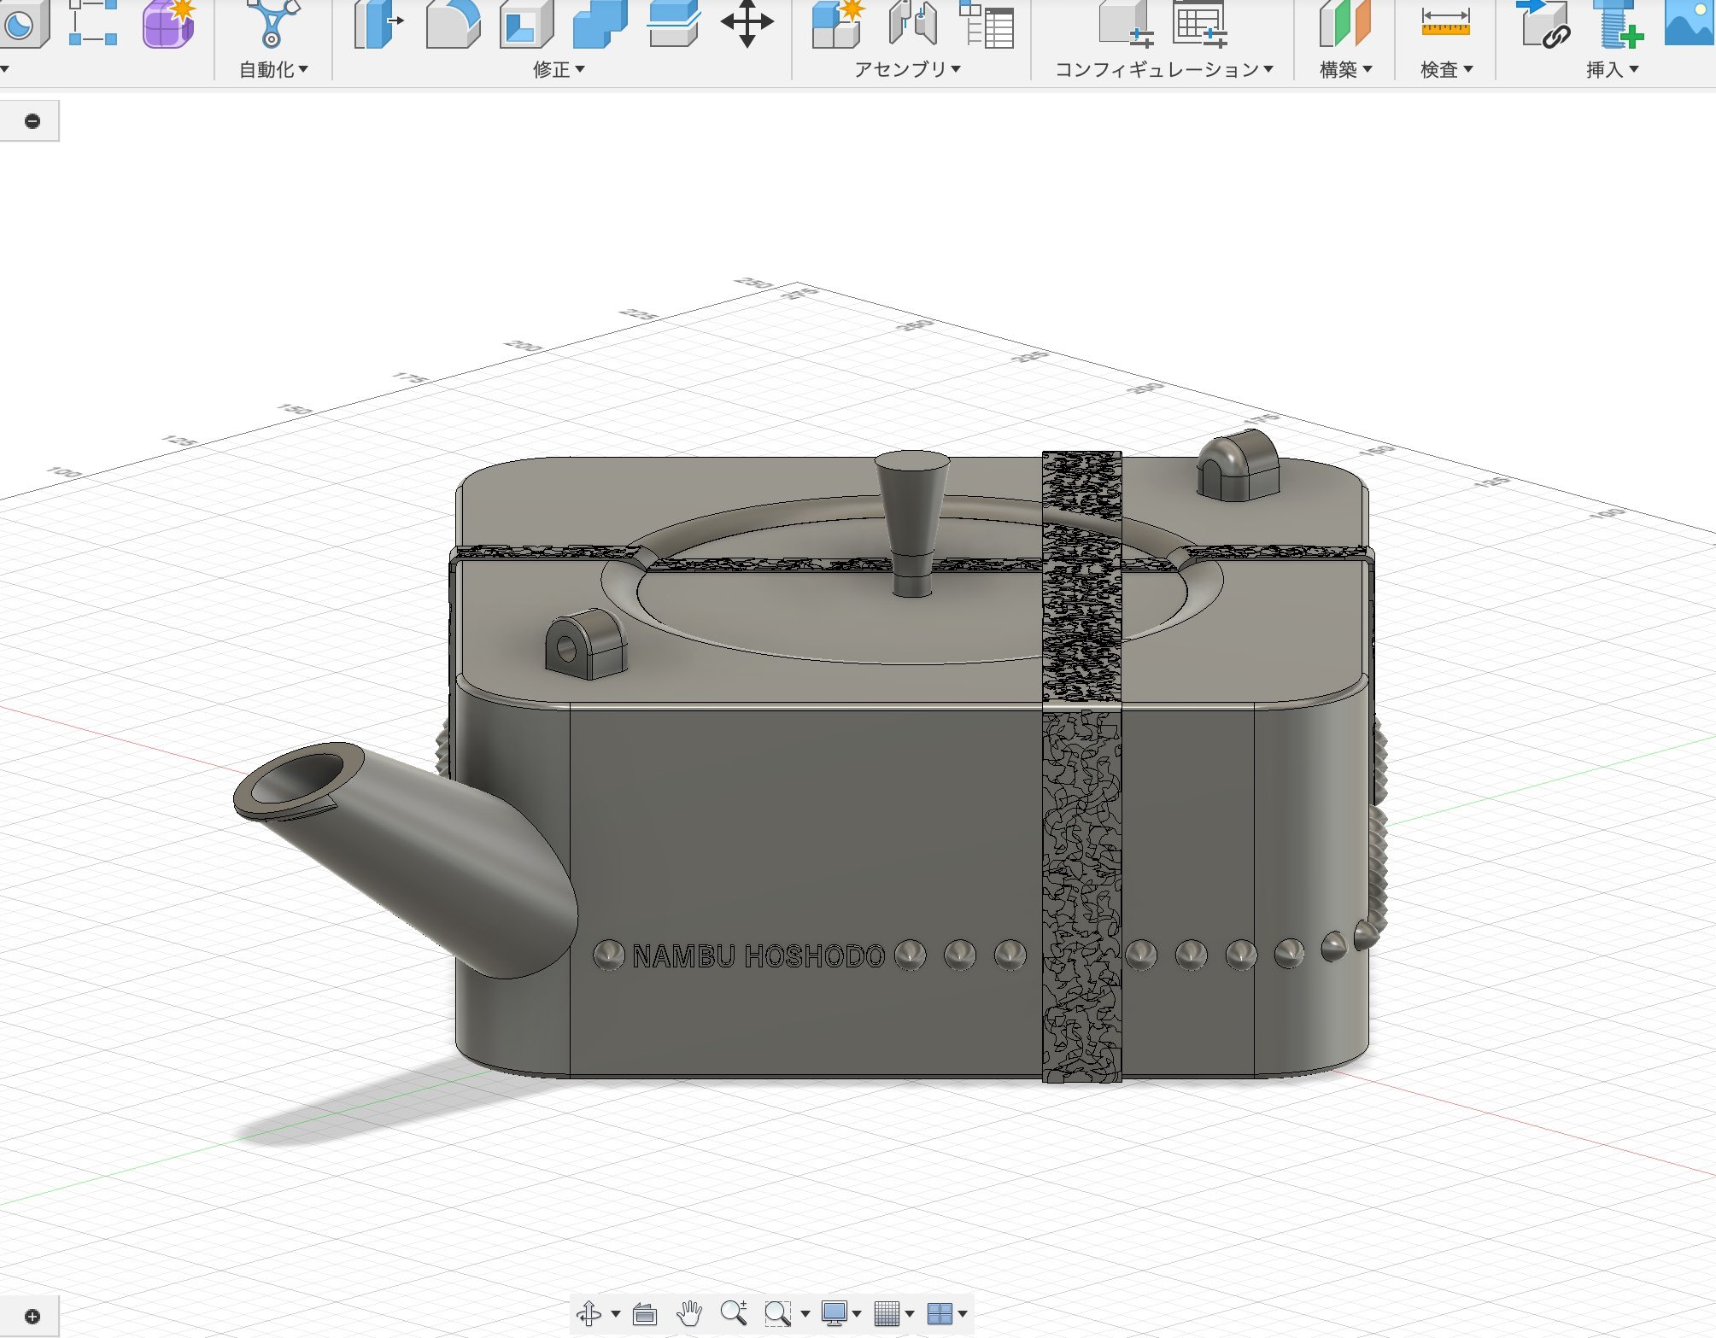Select the Pan hand tool
This screenshot has width=1716, height=1338.
tap(688, 1313)
